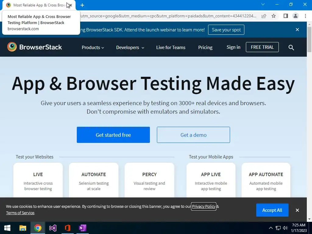Close the BrowserStack browser tab

point(70,5)
